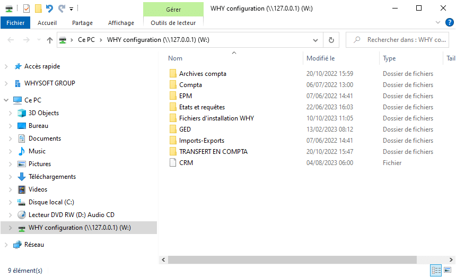Click the Redo arrow icon
The width and height of the screenshot is (456, 277).
coord(62,8)
